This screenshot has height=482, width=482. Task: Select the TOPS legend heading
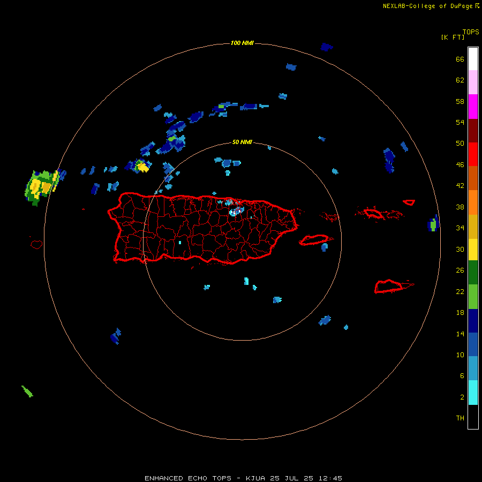tap(471, 32)
